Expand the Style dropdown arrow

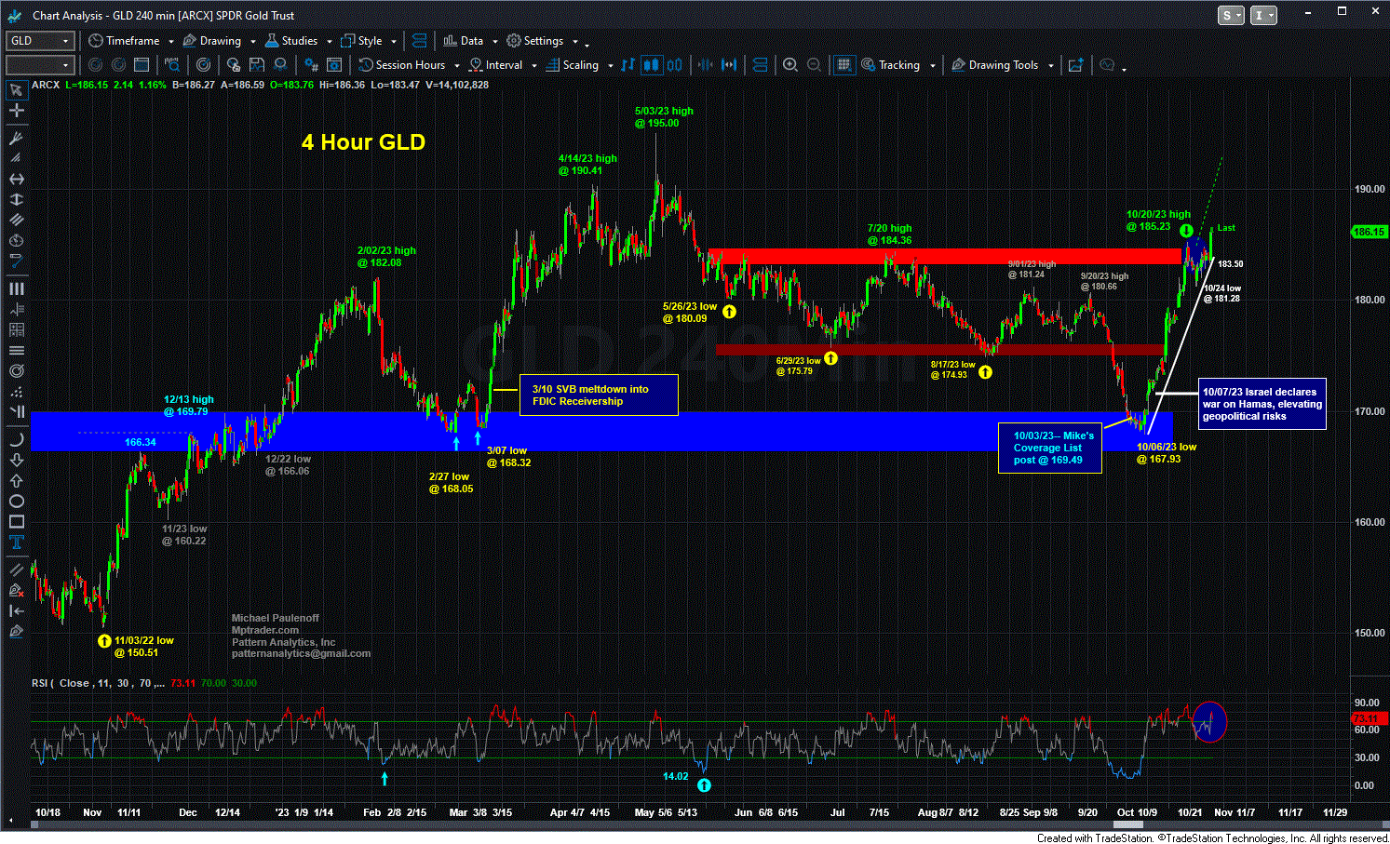click(x=394, y=42)
